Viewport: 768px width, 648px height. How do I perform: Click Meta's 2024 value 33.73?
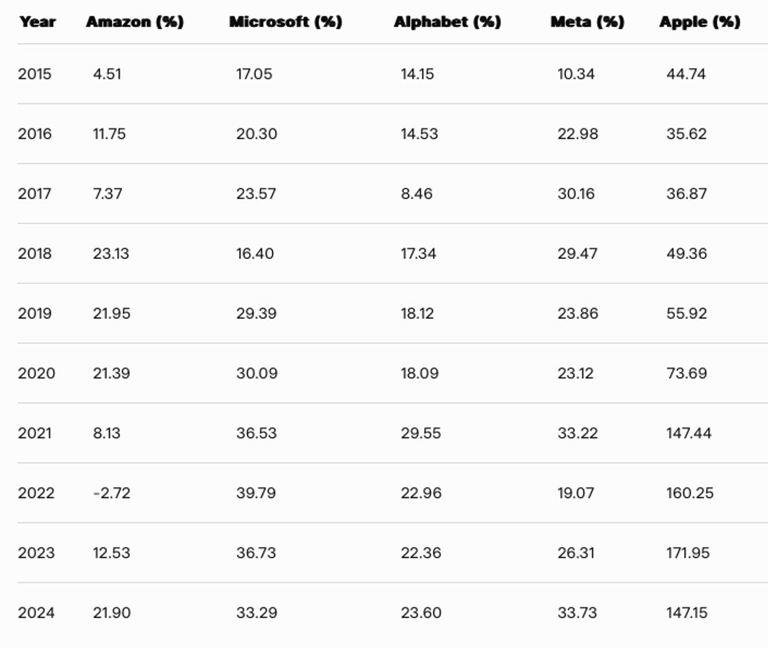pos(577,613)
